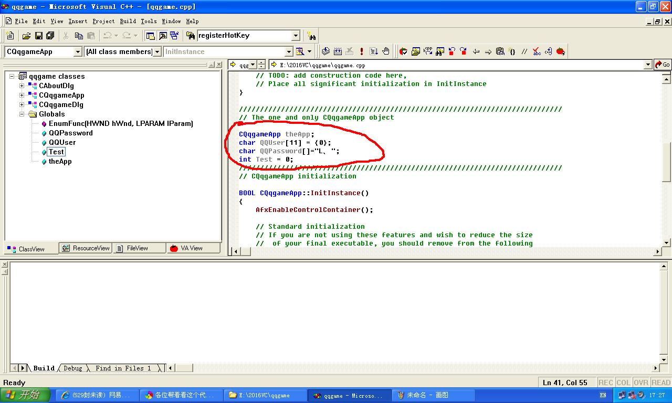Toggle the Output window icon
Image resolution: width=672 pixels, height=403 pixels.
tap(163, 36)
